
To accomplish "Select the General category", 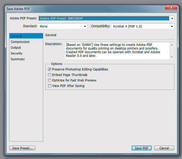I will pyautogui.click(x=16, y=36).
